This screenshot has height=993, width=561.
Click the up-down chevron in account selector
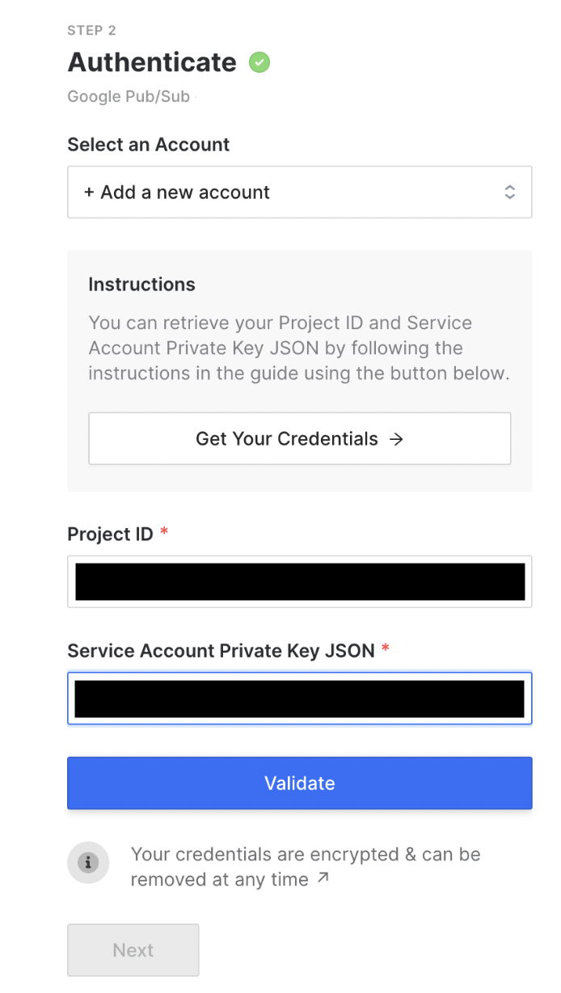click(x=509, y=192)
